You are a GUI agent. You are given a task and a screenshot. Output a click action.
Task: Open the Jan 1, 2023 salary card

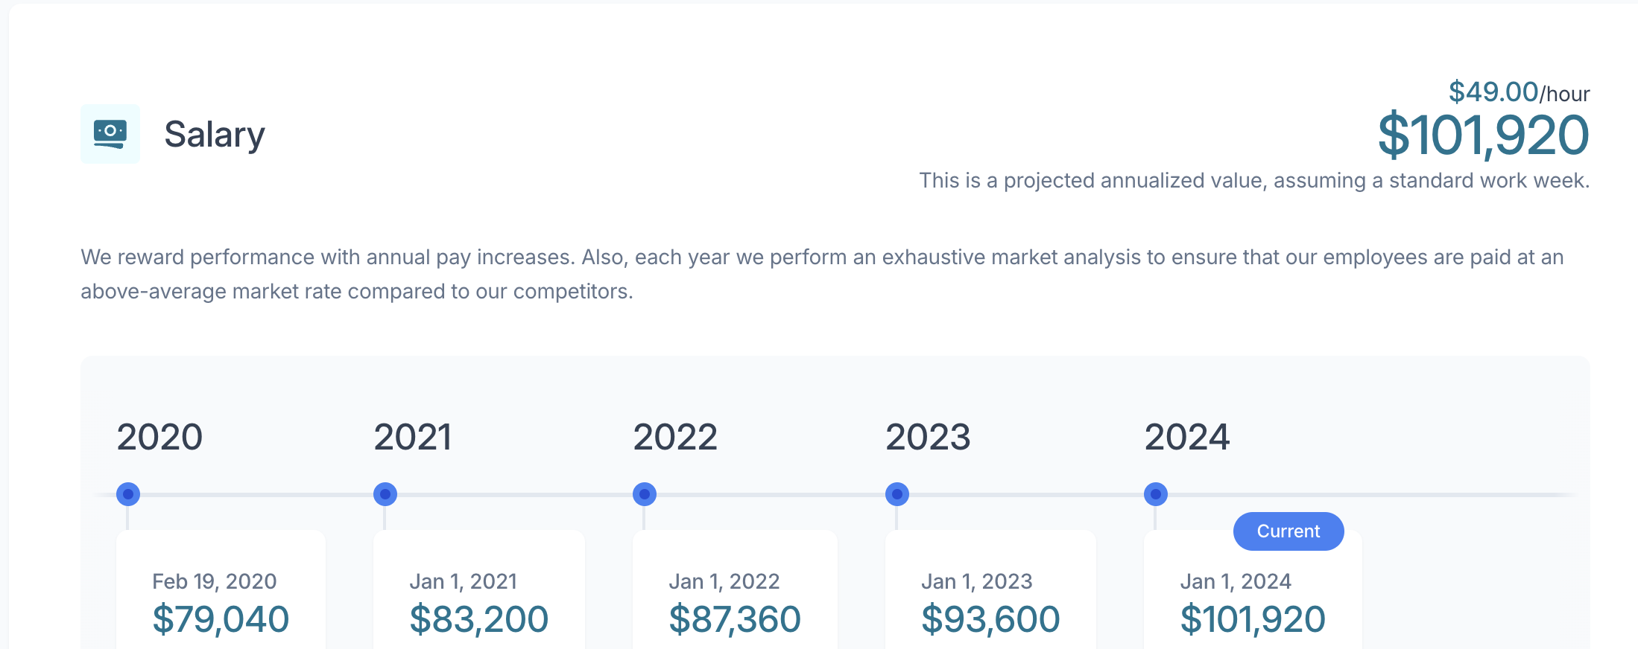click(990, 589)
